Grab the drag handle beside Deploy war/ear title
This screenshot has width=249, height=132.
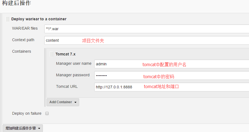[x=8, y=19]
